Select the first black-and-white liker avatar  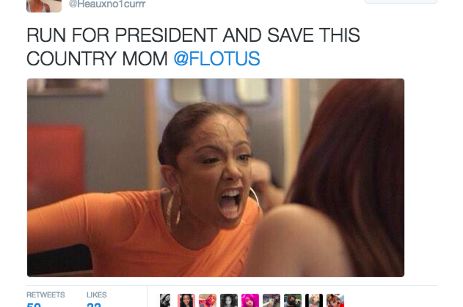point(165,300)
